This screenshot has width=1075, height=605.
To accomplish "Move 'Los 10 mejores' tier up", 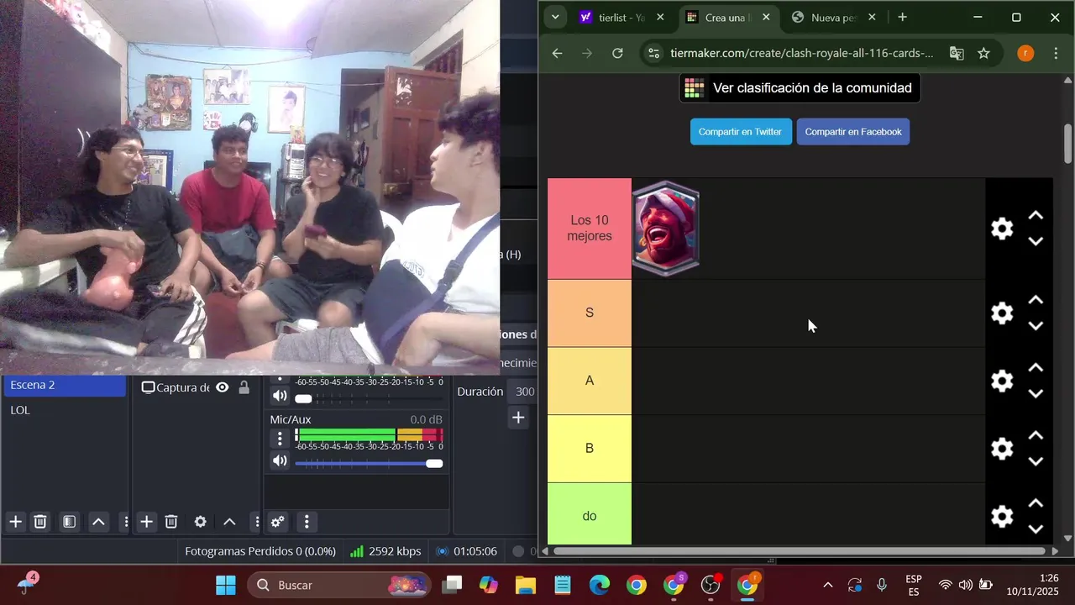I will click(x=1036, y=216).
